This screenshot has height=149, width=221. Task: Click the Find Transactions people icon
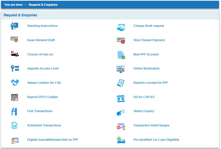click(x=14, y=112)
